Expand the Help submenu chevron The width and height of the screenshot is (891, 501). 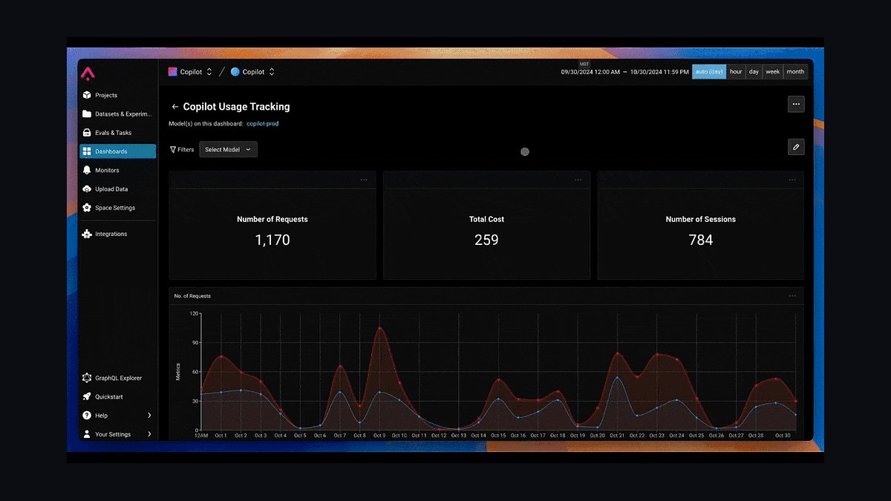(149, 416)
